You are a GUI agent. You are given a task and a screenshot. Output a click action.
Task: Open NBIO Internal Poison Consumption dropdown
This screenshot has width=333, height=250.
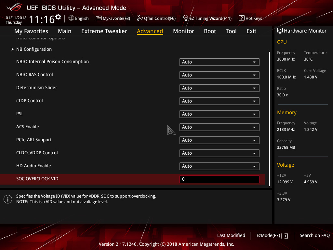pos(220,62)
